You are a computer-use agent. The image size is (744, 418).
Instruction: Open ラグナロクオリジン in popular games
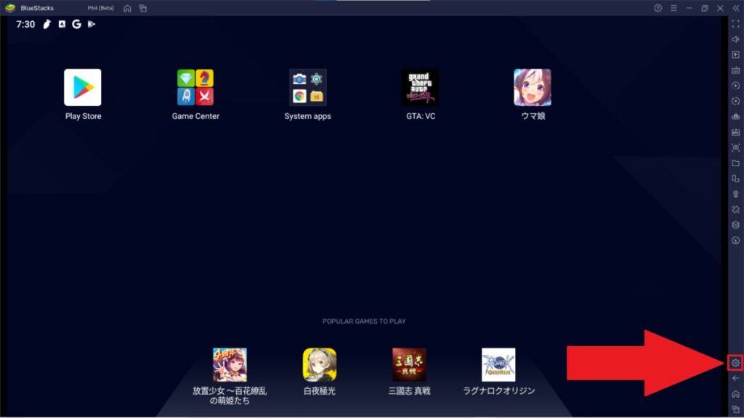pyautogui.click(x=498, y=365)
